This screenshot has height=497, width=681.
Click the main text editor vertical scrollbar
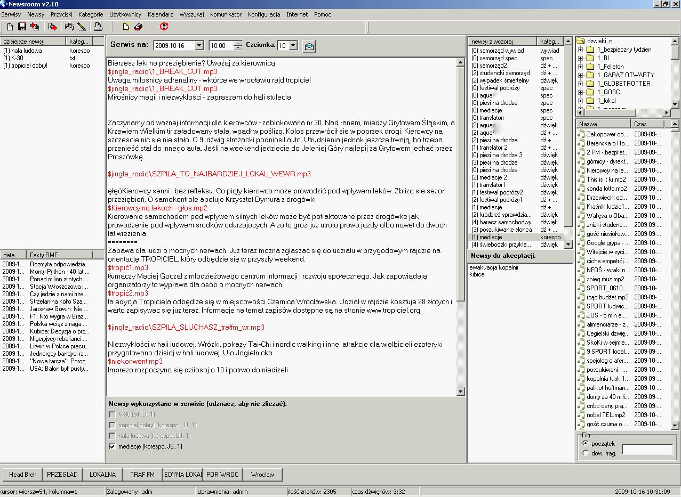pos(461,227)
